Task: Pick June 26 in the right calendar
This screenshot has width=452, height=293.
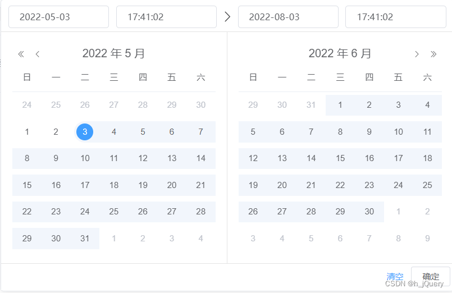Action: pos(253,212)
